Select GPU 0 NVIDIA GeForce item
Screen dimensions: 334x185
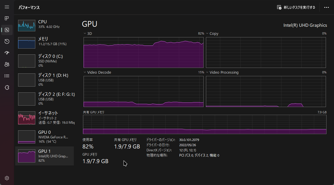point(45,137)
